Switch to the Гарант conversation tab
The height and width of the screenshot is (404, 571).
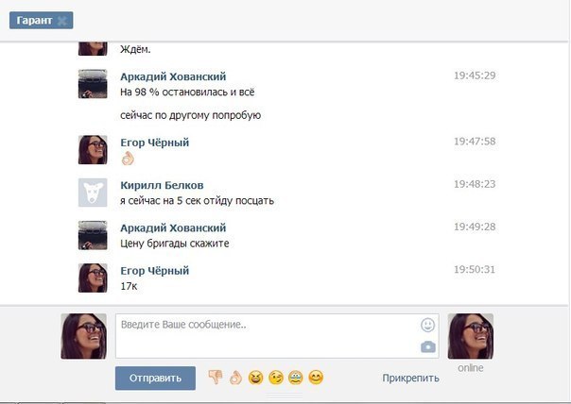click(x=34, y=21)
